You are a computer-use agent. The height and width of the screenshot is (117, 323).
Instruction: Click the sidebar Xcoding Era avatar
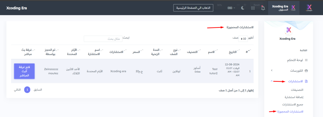point(288,31)
